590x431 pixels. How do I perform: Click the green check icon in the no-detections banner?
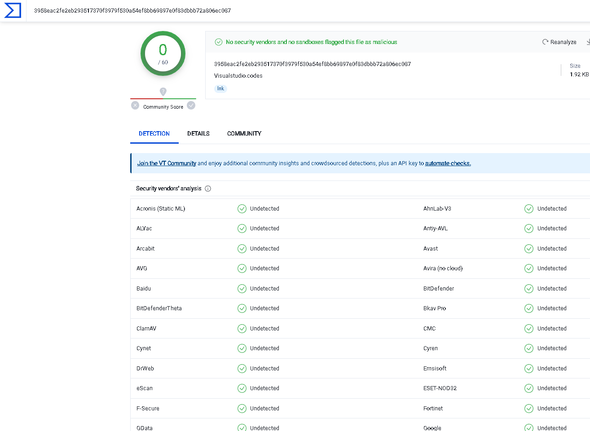(x=219, y=42)
